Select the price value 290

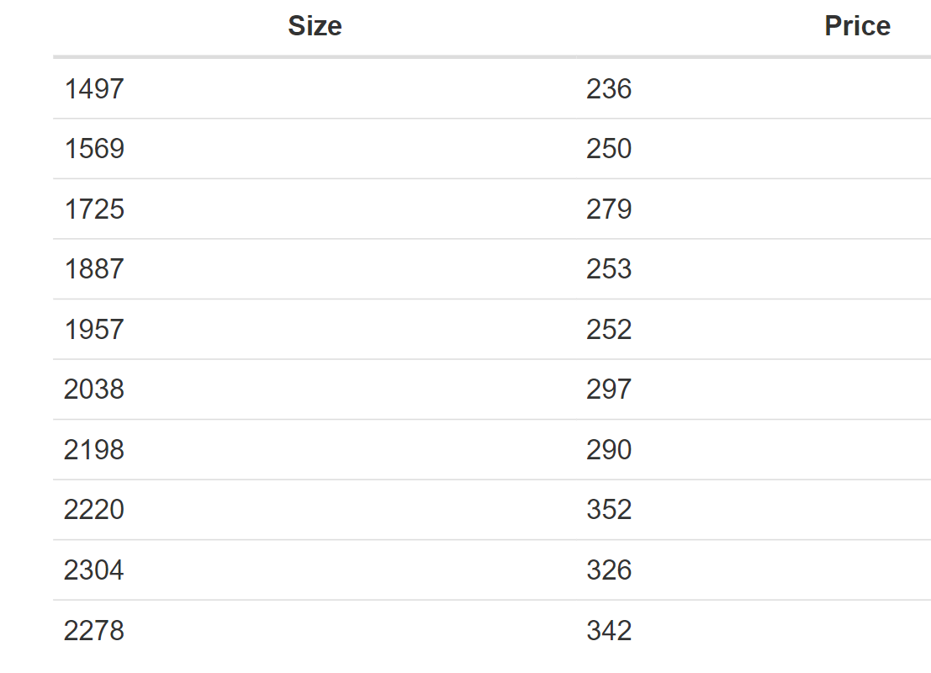tap(609, 450)
